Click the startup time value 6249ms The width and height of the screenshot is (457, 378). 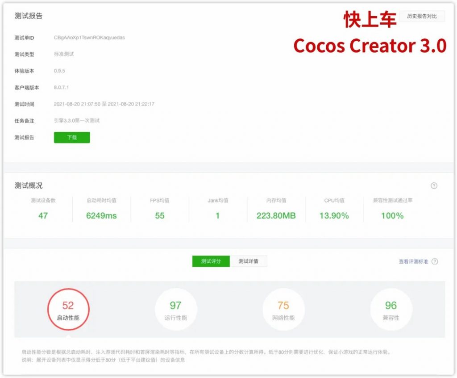coord(101,216)
